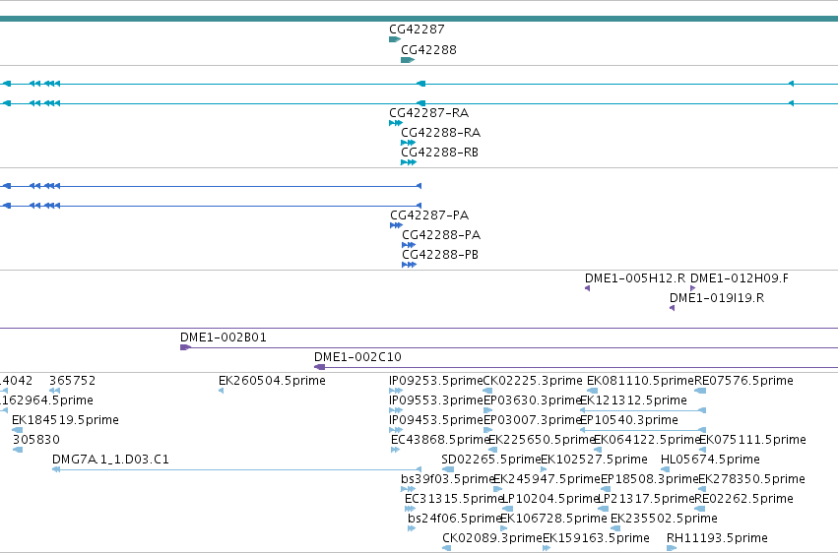This screenshot has width=838, height=553.
Task: Select the EP18508.3prime EST label
Action: click(650, 479)
